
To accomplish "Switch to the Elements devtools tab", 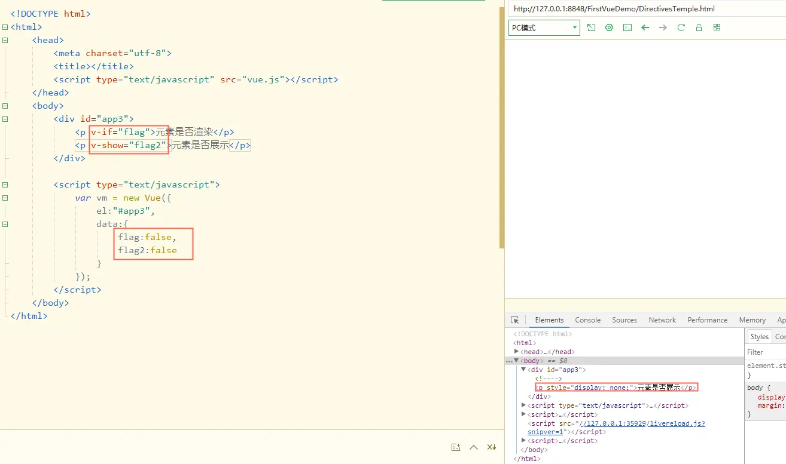I will click(549, 320).
